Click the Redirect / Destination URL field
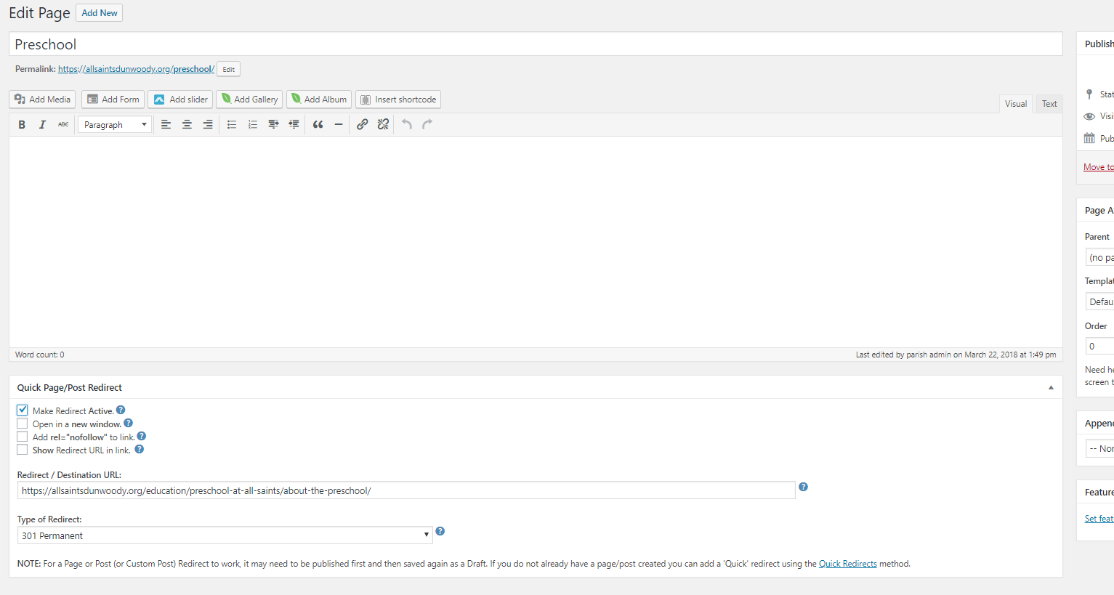The image size is (1114, 595). [x=405, y=491]
